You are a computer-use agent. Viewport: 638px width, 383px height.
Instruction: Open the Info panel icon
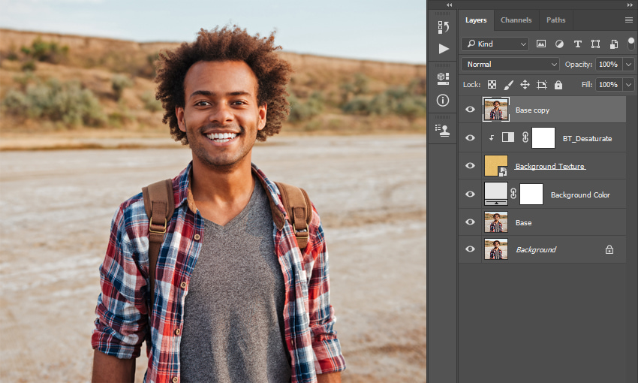pos(443,100)
